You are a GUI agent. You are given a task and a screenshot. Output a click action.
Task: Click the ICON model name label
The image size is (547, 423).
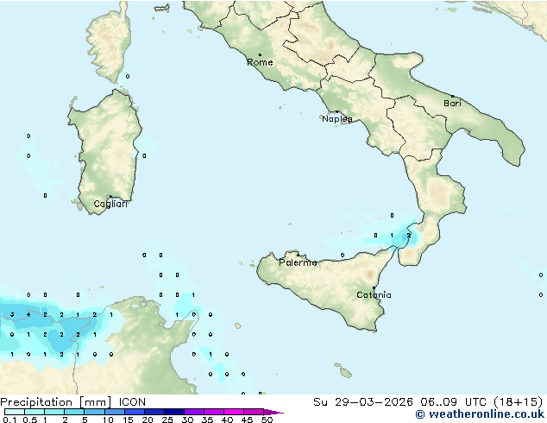pos(132,402)
